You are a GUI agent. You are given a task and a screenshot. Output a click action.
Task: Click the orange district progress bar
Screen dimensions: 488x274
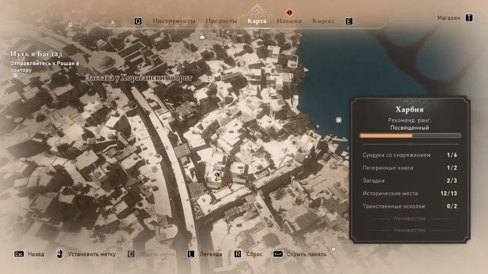pos(410,136)
